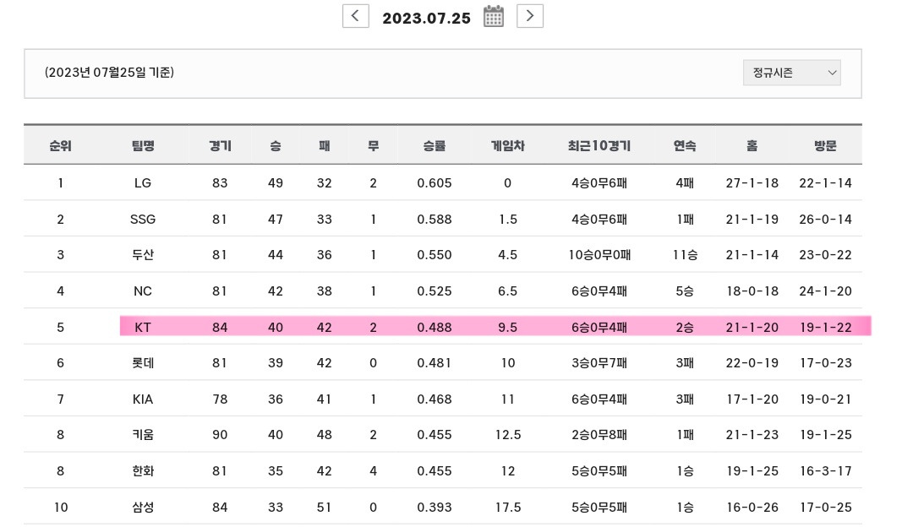The width and height of the screenshot is (913, 527).
Task: Click the 방문 column header
Action: tap(826, 145)
